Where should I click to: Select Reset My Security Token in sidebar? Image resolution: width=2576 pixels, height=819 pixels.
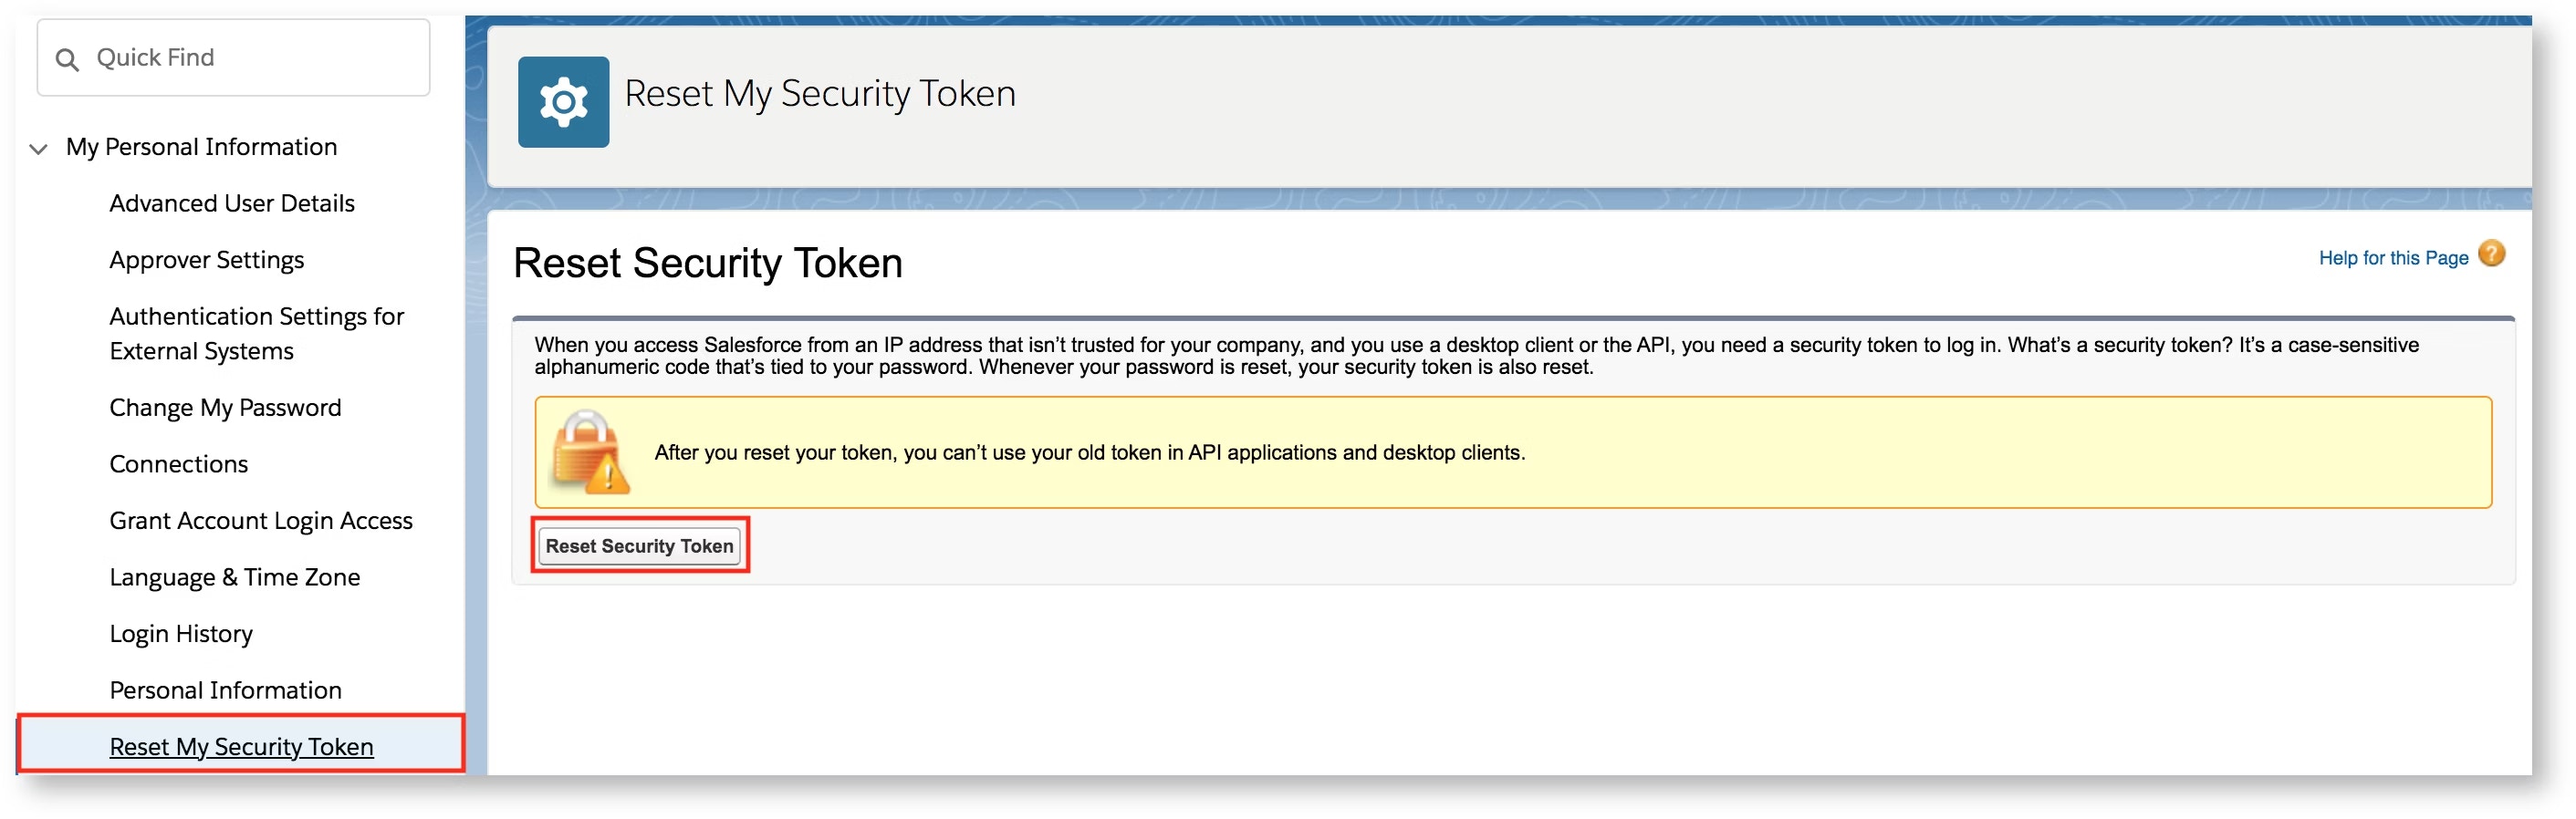[x=240, y=746]
